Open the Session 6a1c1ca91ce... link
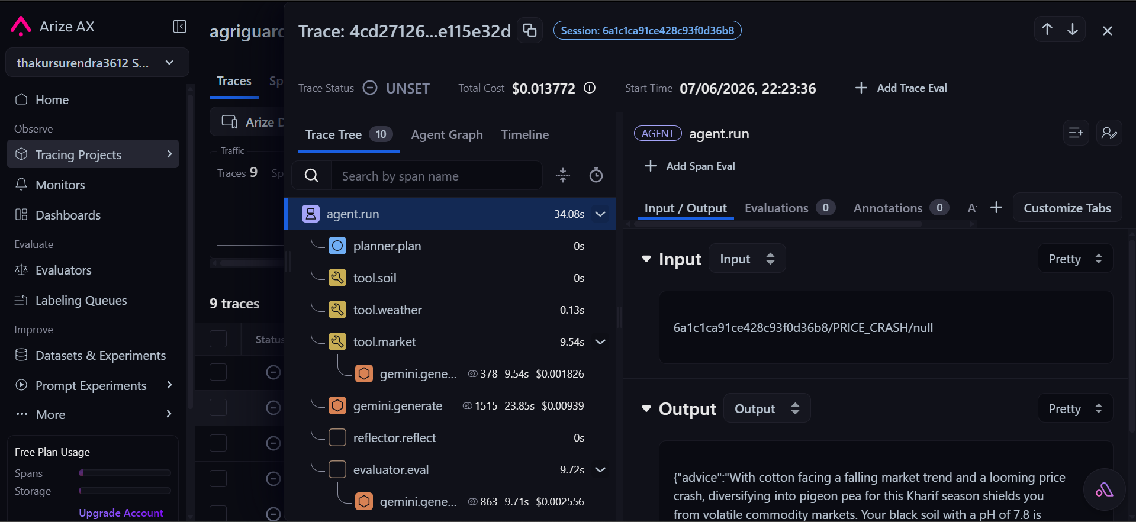Image resolution: width=1136 pixels, height=522 pixels. coord(647,30)
